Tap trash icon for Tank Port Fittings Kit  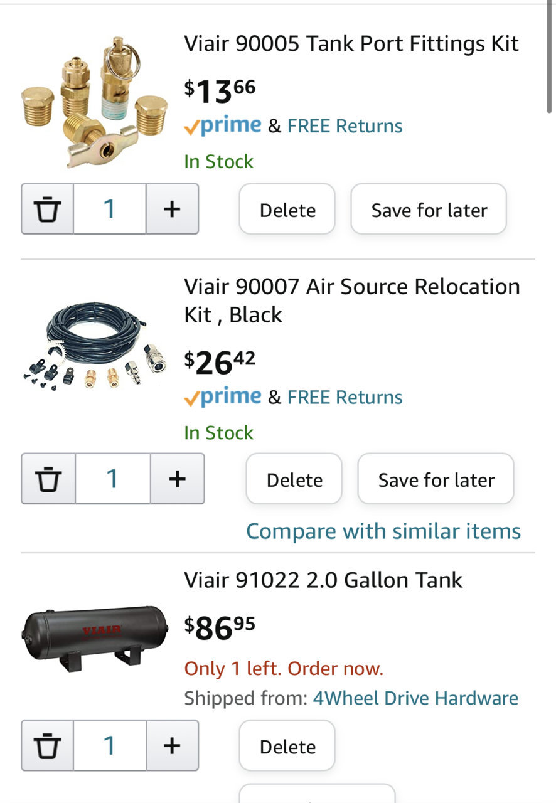[48, 209]
